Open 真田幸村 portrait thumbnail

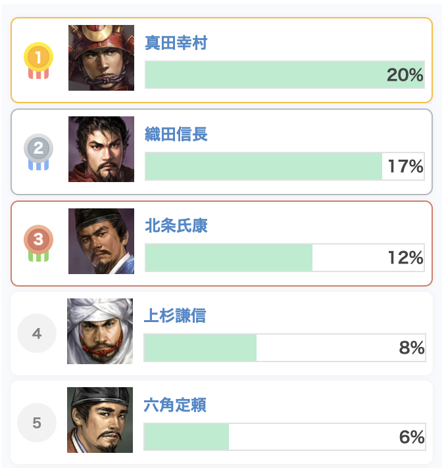pos(101,58)
